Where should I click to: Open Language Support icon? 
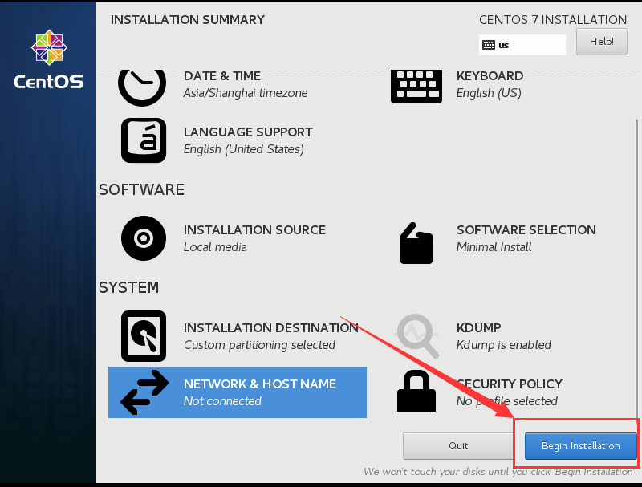pos(144,140)
